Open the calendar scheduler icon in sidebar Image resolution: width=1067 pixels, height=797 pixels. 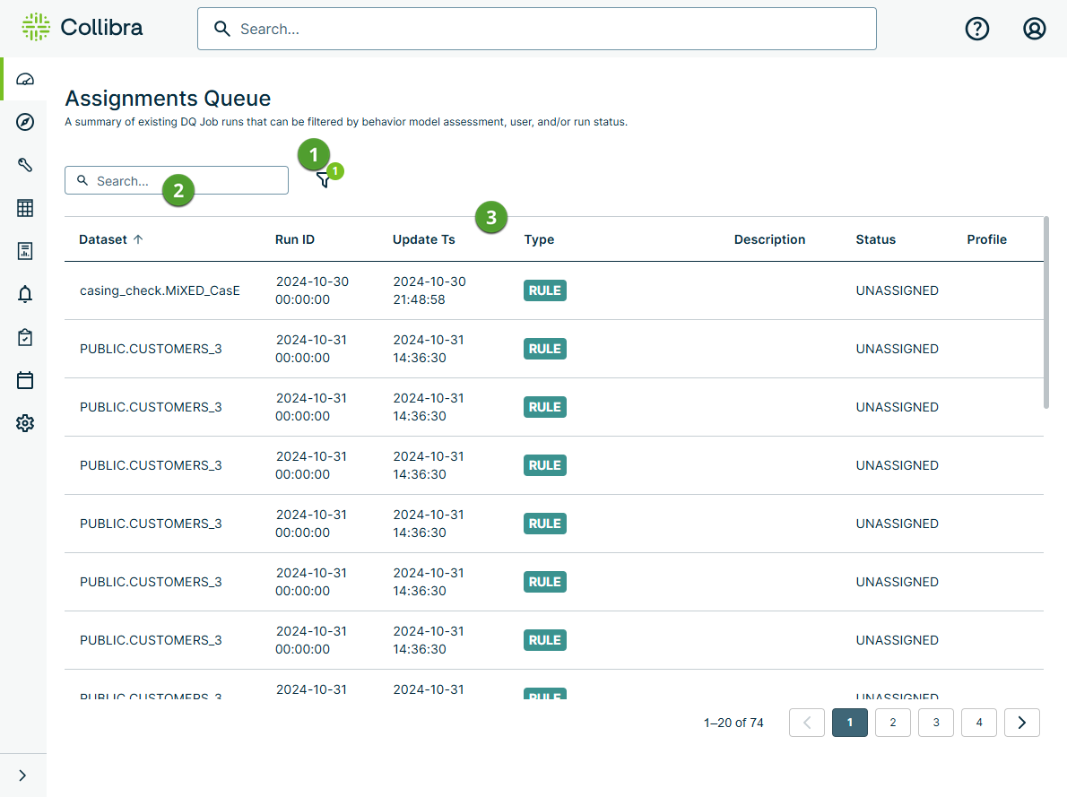(25, 380)
